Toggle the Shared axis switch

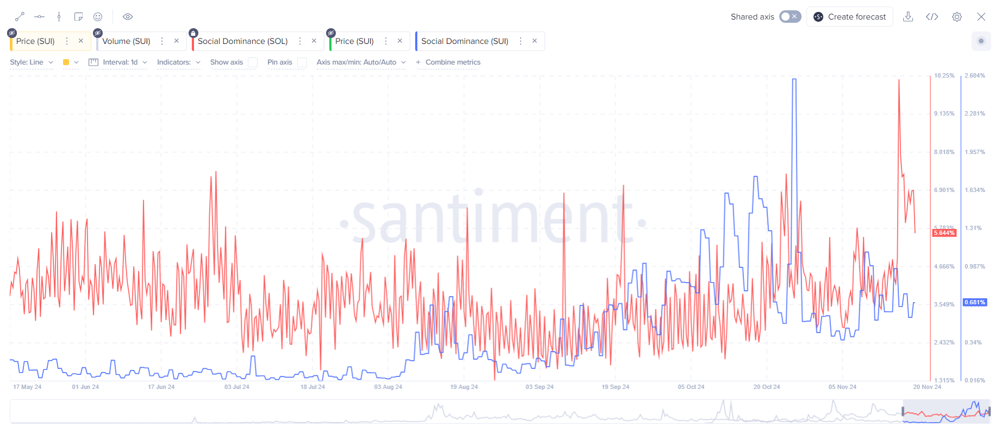point(790,17)
